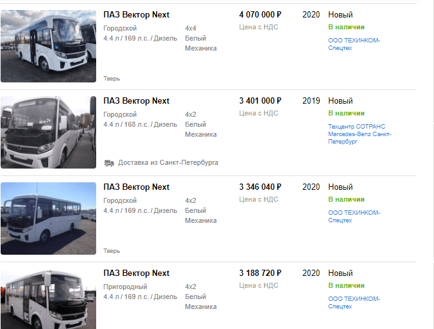Click the 4 070 000 ₽ price

[260, 15]
